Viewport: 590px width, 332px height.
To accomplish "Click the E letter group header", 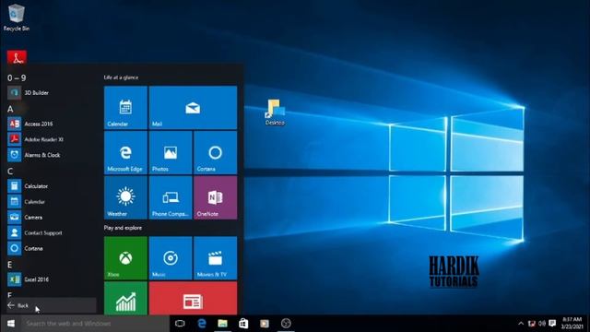I will (10, 265).
